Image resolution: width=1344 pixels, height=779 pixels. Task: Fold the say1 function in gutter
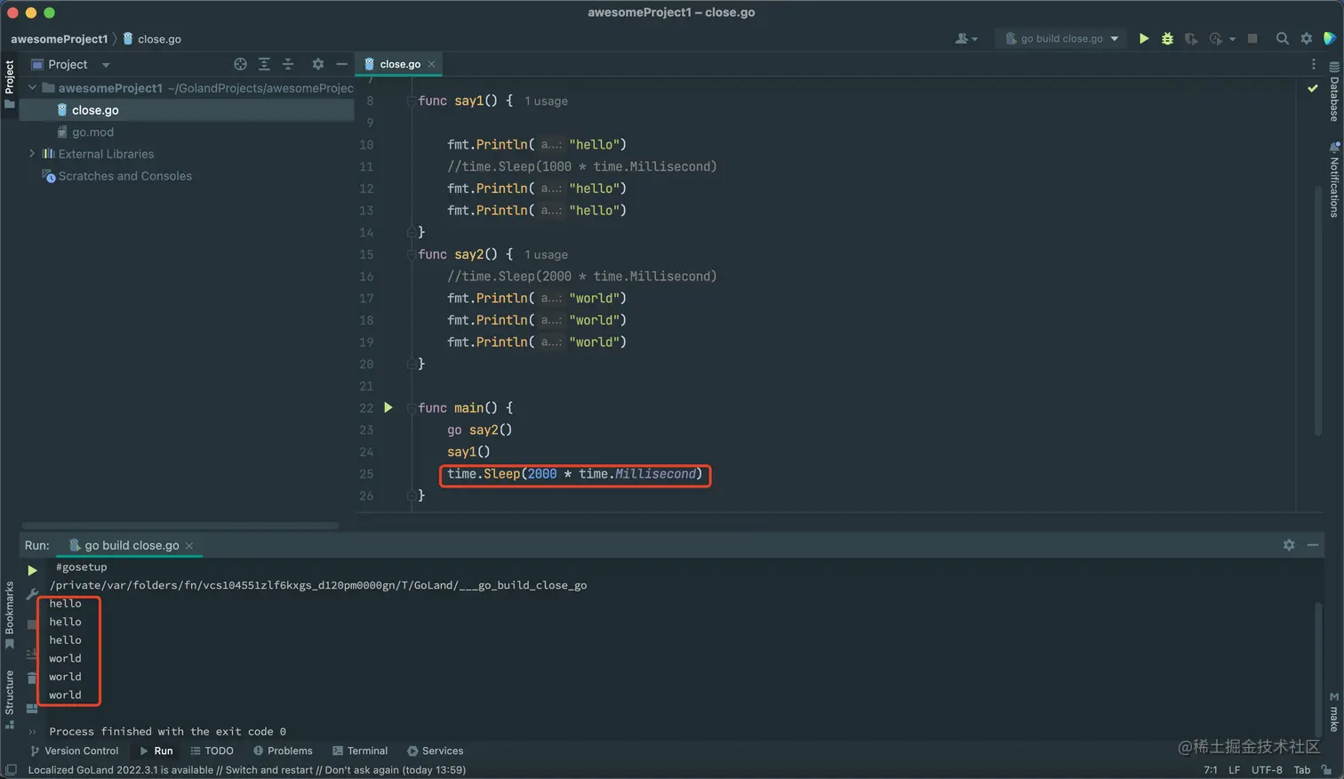pos(411,100)
